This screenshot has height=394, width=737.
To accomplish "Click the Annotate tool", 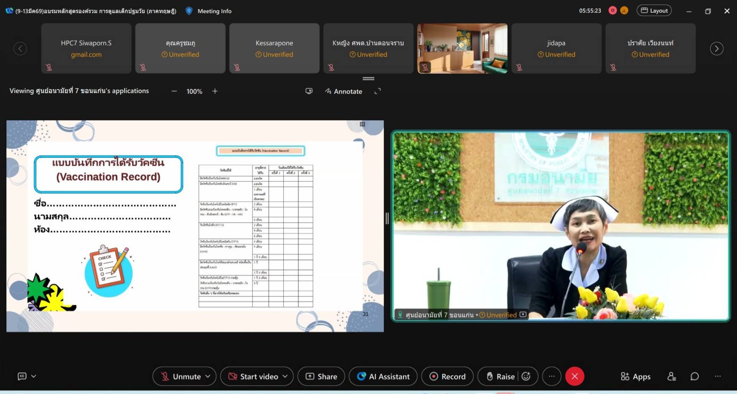I will coord(344,91).
